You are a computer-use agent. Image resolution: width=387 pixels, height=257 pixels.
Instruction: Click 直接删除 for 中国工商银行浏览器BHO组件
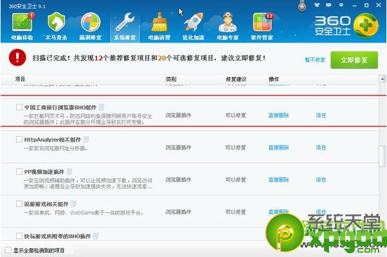[x=278, y=115]
